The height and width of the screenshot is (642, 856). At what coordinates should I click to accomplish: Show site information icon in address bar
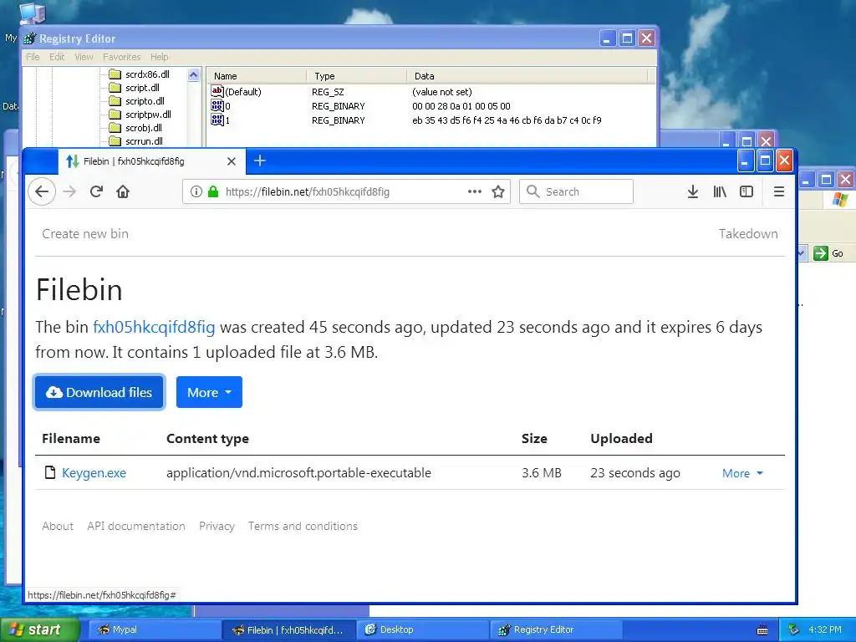point(196,191)
